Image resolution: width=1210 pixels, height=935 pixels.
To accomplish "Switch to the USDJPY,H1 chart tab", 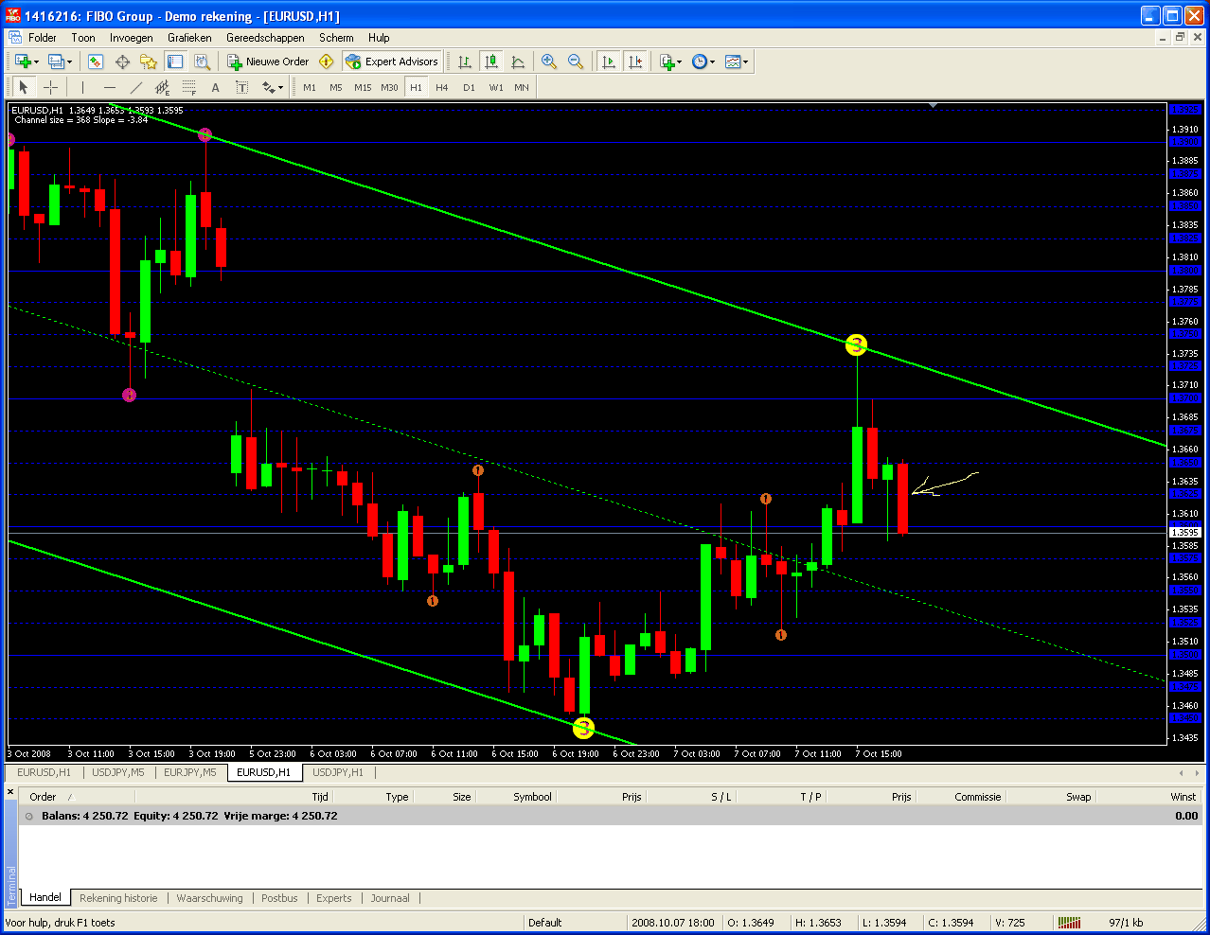I will click(338, 772).
